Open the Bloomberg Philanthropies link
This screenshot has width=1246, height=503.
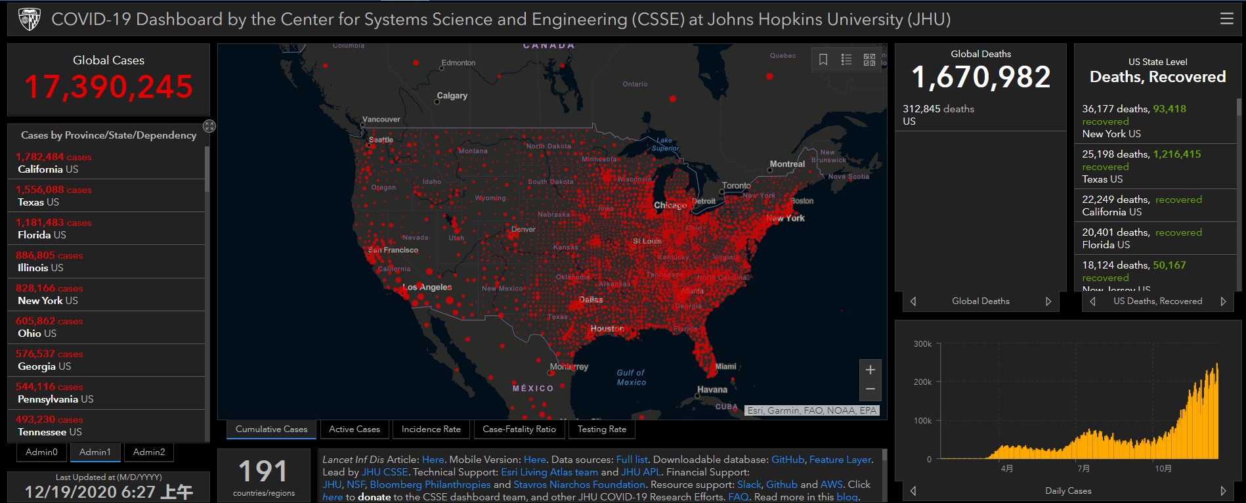430,485
